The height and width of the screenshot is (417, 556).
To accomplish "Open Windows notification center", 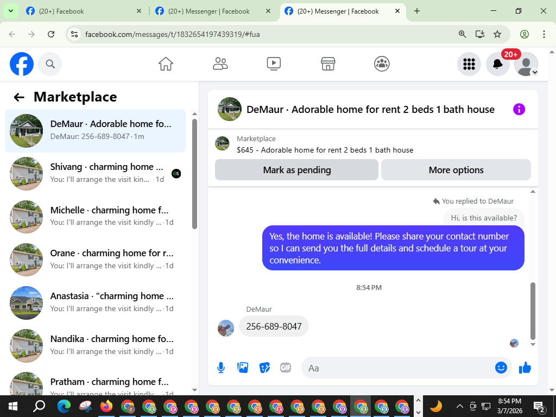I will (539, 407).
